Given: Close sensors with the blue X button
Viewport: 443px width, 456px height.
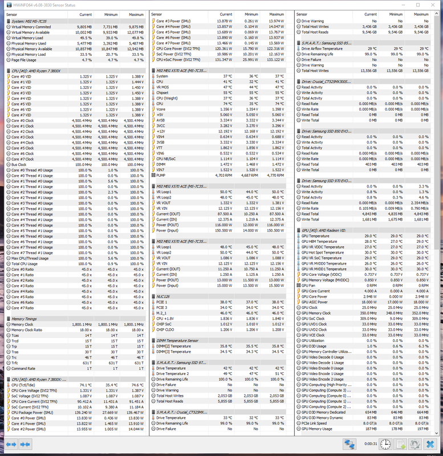Looking at the screenshot, I should pos(430,444).
